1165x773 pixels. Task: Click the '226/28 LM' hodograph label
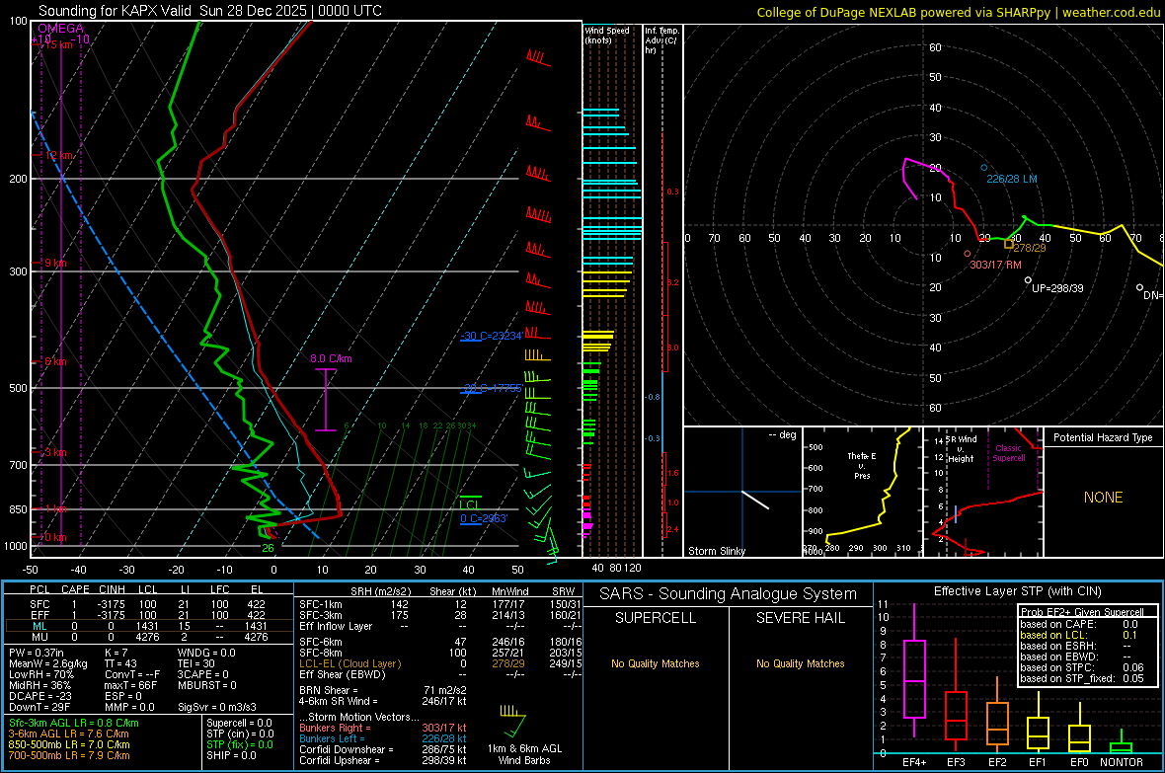[1011, 179]
